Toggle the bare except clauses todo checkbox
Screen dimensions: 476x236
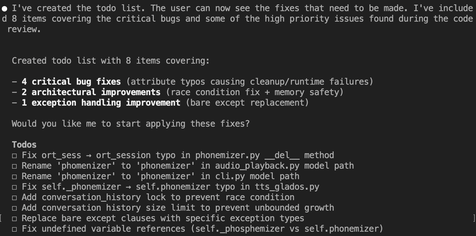(x=14, y=218)
